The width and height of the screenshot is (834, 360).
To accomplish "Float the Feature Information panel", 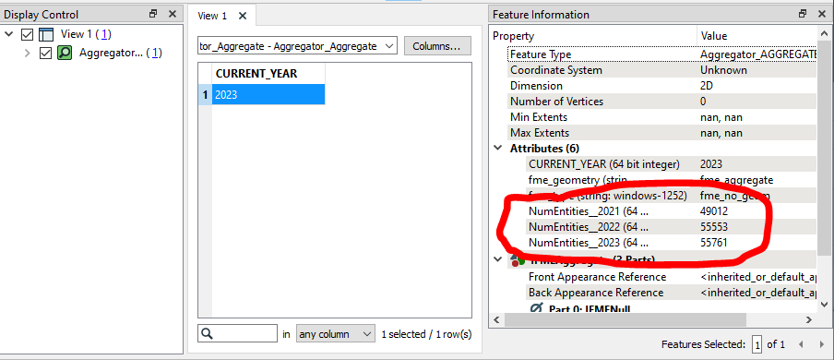I will click(x=803, y=15).
